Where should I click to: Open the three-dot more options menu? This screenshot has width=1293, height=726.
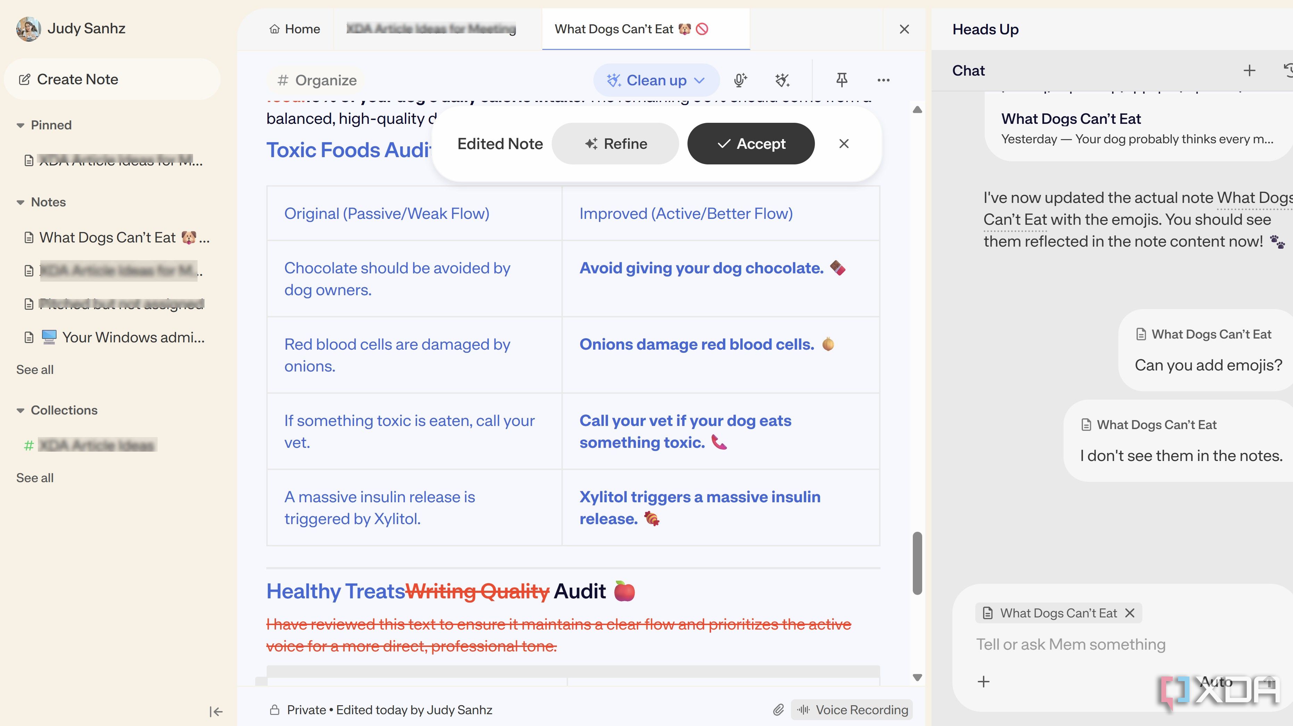[883, 80]
